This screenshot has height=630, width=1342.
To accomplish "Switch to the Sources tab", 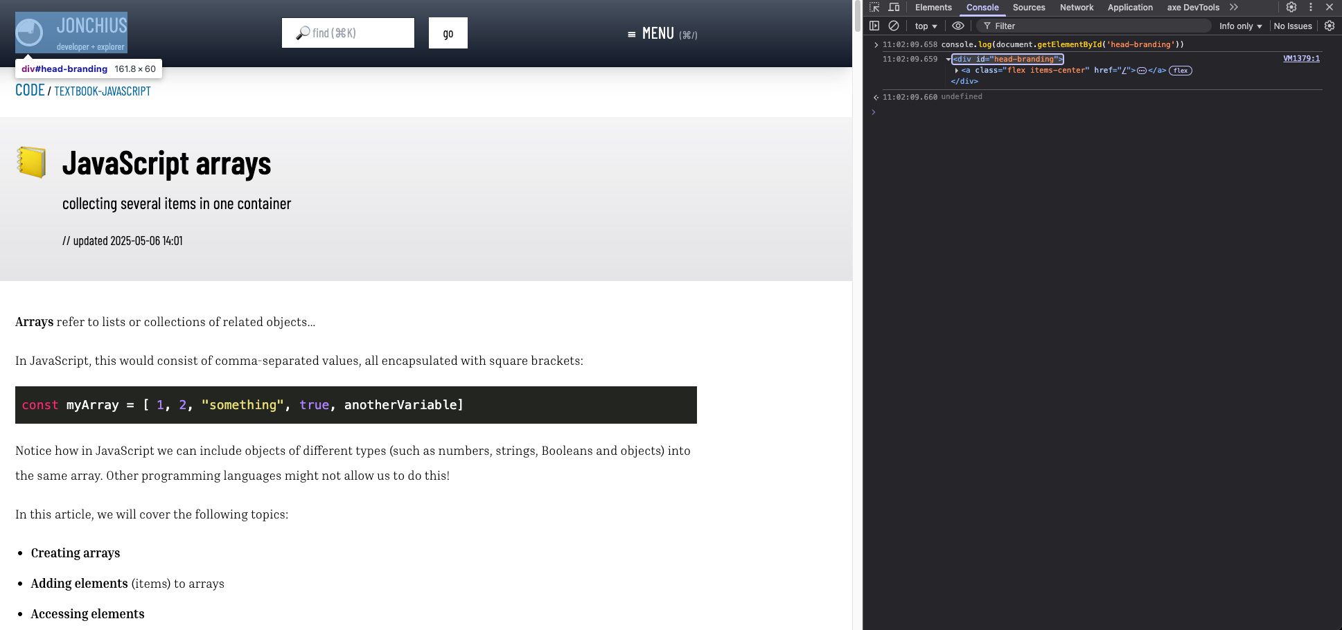I will (x=1029, y=8).
